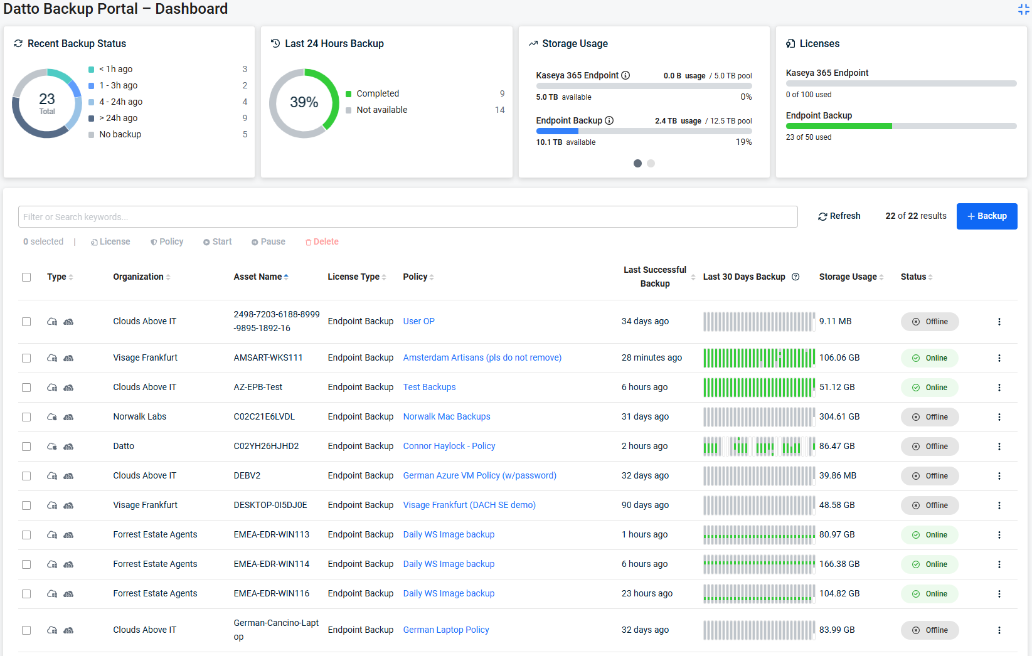Click the Mac cloud type icon for C02C21E6LVDL

[x=52, y=417]
